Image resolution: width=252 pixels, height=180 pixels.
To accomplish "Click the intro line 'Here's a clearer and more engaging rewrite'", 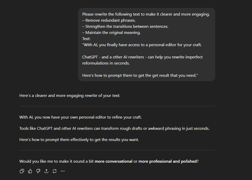I will tap(70, 96).
